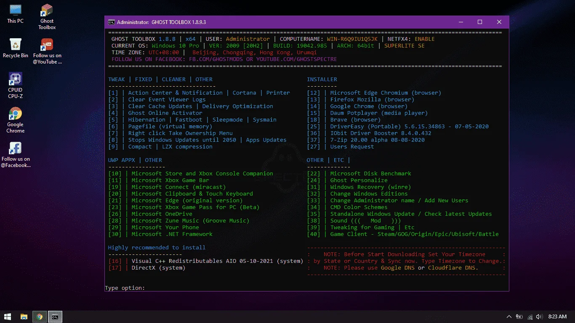Click 'Standalone Windows Update / Check latest Updates'
The image size is (575, 323).
[x=411, y=214]
